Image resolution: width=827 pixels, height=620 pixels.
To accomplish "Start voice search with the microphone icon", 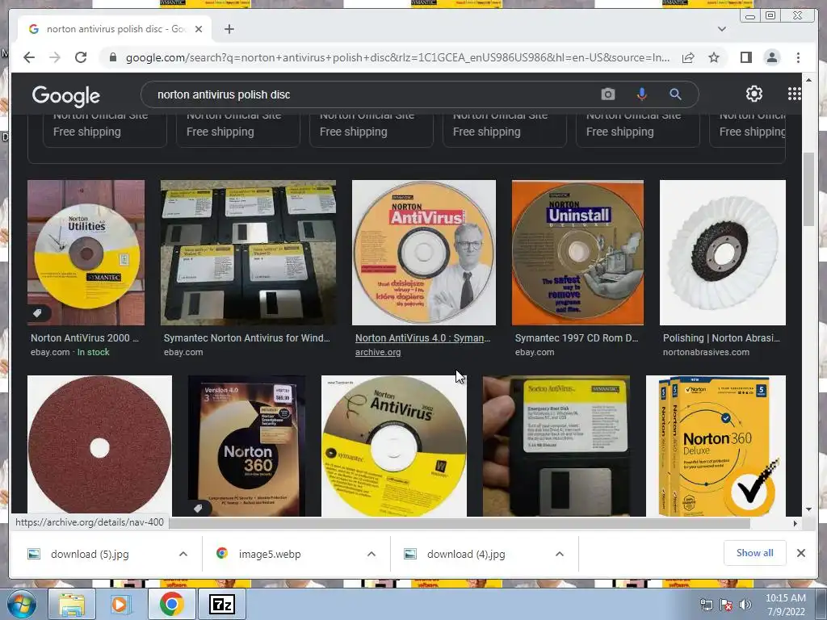I will [x=641, y=94].
